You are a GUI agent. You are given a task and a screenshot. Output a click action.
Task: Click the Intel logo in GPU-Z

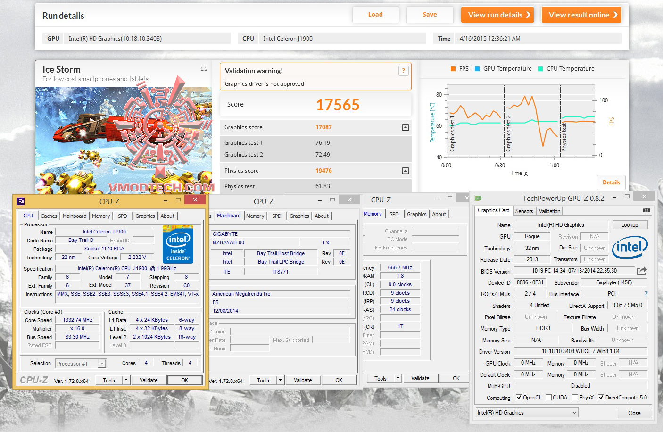(x=630, y=248)
